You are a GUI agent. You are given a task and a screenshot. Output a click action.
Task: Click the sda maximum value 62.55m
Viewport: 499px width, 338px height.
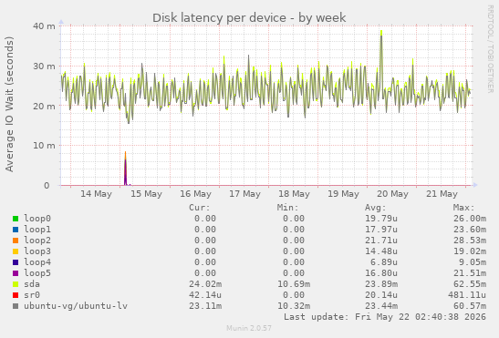click(x=470, y=284)
